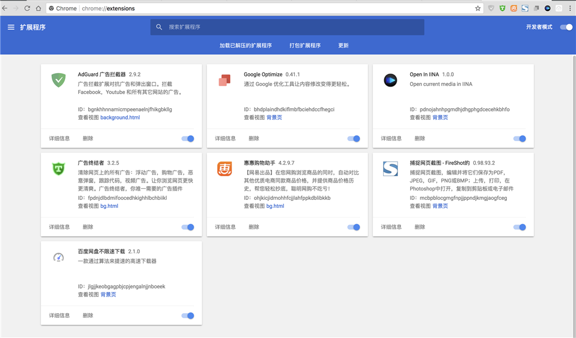Click the Open In IINA toolbar icon
The width and height of the screenshot is (576, 338).
pyautogui.click(x=547, y=8)
